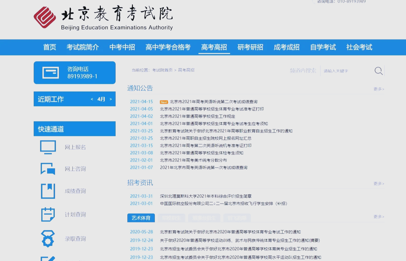
Task: Click the 计划查询 calendar icon
Action: click(x=48, y=214)
